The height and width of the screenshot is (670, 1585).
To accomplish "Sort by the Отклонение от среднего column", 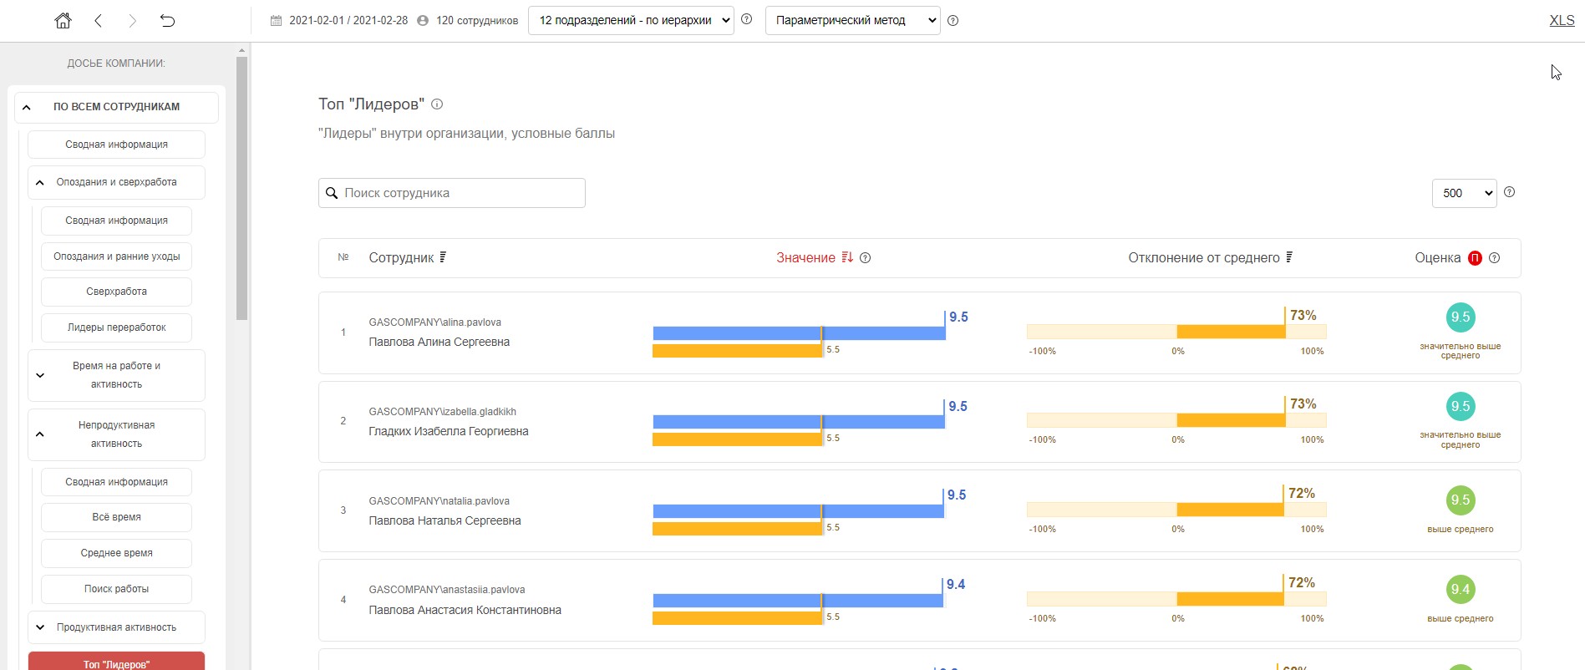I will tap(1289, 257).
